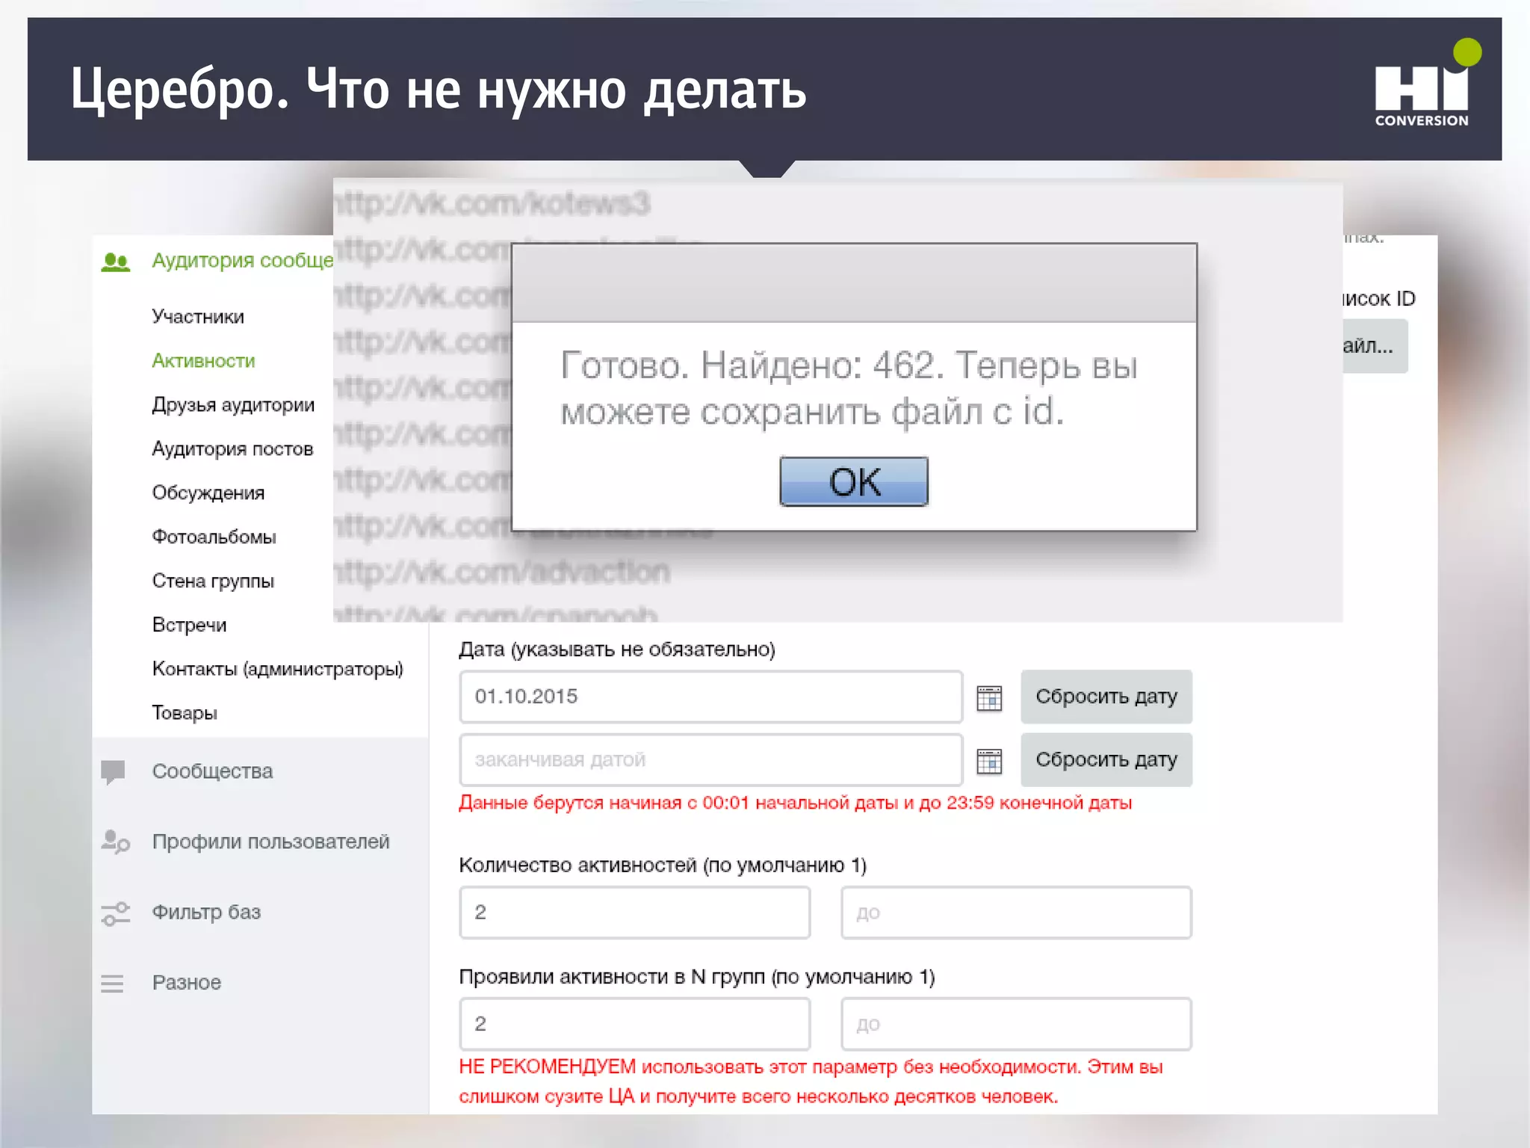Go to Обсуждения item

tap(208, 493)
